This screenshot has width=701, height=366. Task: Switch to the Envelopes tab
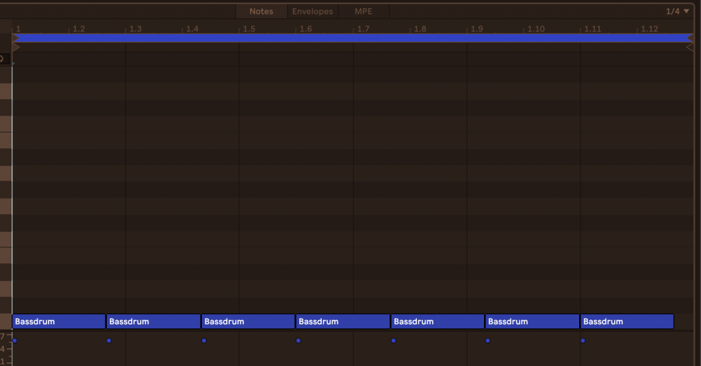click(312, 12)
